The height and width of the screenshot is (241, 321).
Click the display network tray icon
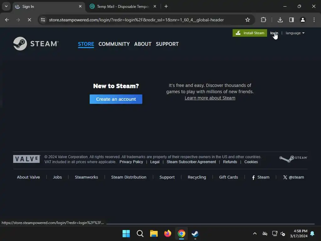point(275,233)
